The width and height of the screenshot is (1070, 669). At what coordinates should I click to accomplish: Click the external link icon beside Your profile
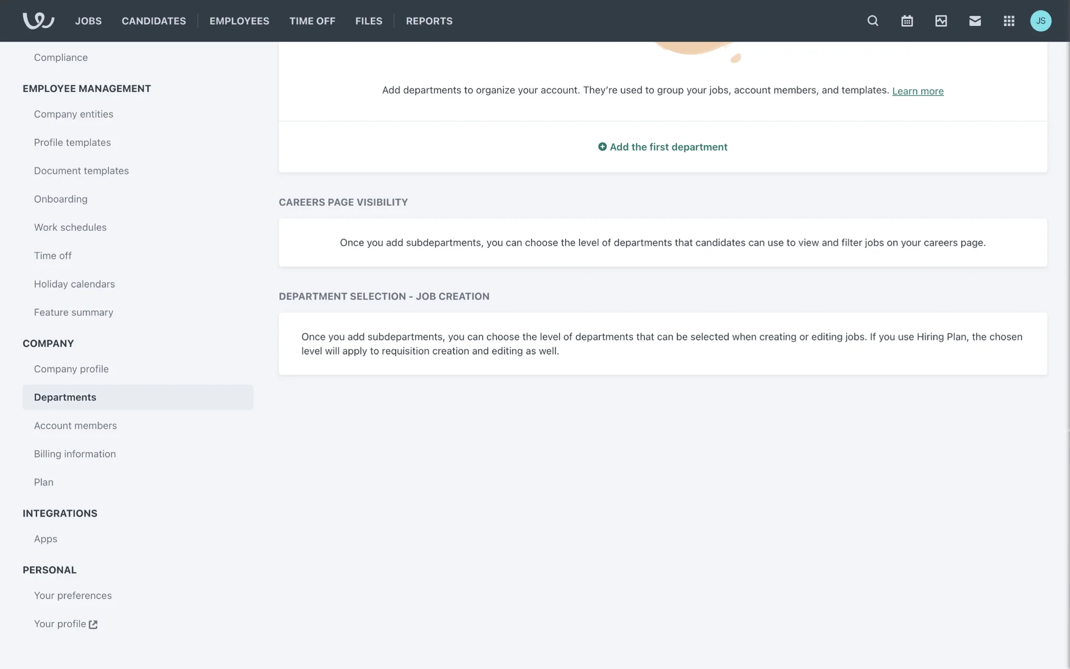pos(93,624)
